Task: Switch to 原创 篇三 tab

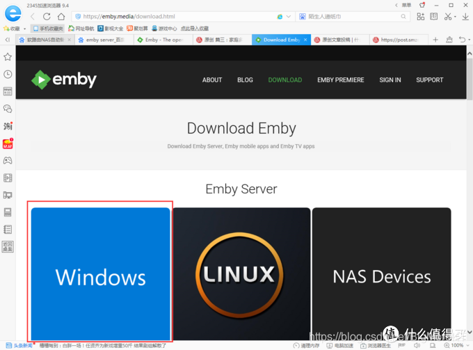Action: 223,40
